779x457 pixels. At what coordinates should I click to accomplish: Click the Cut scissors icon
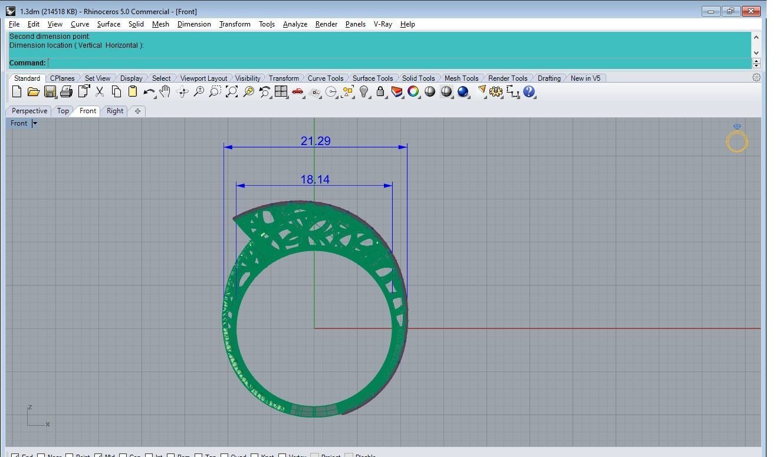click(x=100, y=91)
